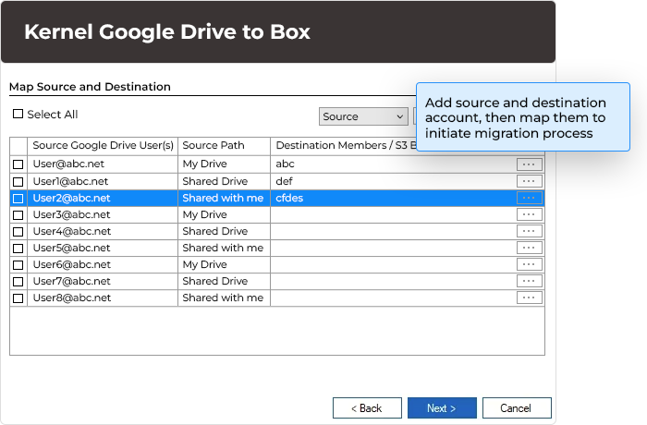Tick the checkbox for User8@abc.net

click(18, 297)
